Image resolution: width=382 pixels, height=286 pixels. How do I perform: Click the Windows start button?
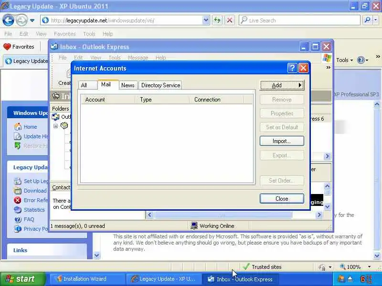(22, 279)
